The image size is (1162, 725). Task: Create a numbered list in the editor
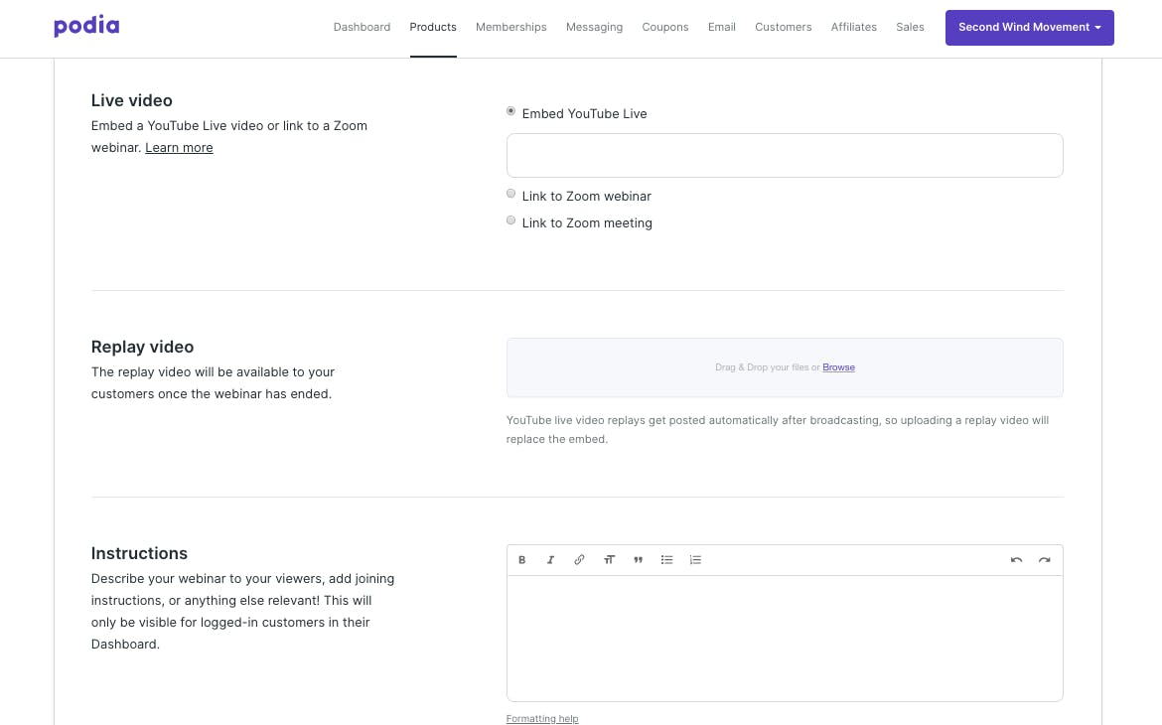[x=695, y=560]
